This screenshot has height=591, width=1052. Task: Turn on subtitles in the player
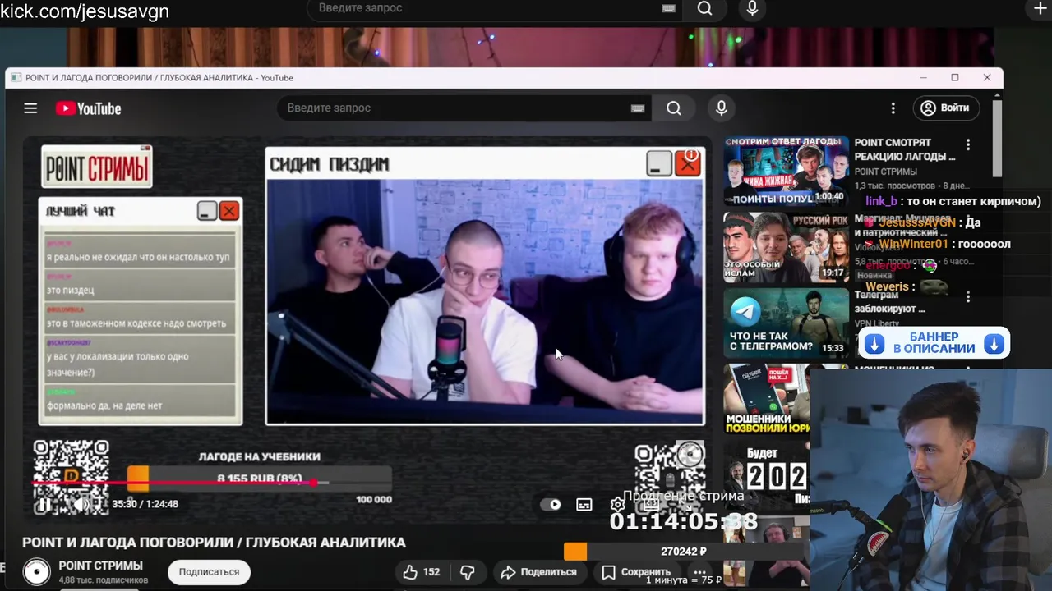coord(584,505)
